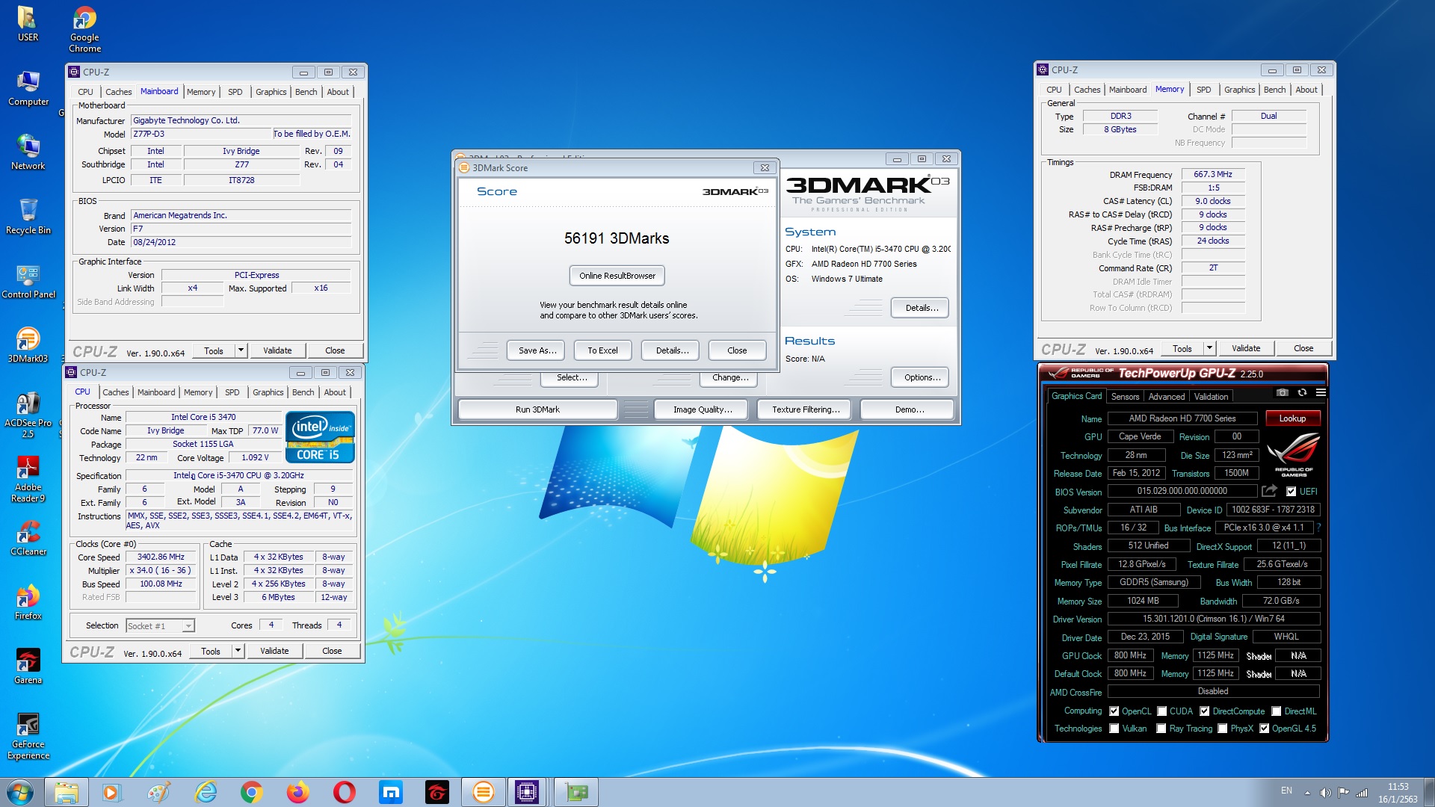Click the Demo... button in 3DMark
This screenshot has width=1435, height=807.
coord(909,409)
